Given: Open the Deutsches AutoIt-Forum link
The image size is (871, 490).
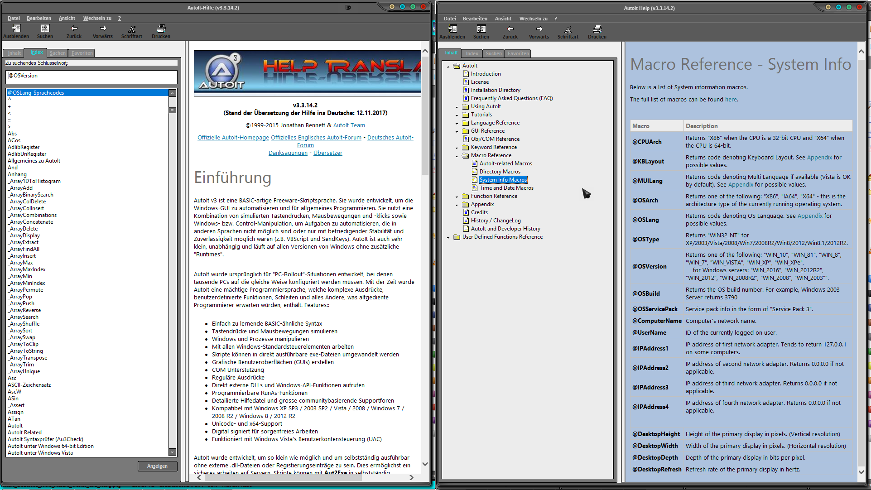Looking at the screenshot, I should tap(390, 138).
